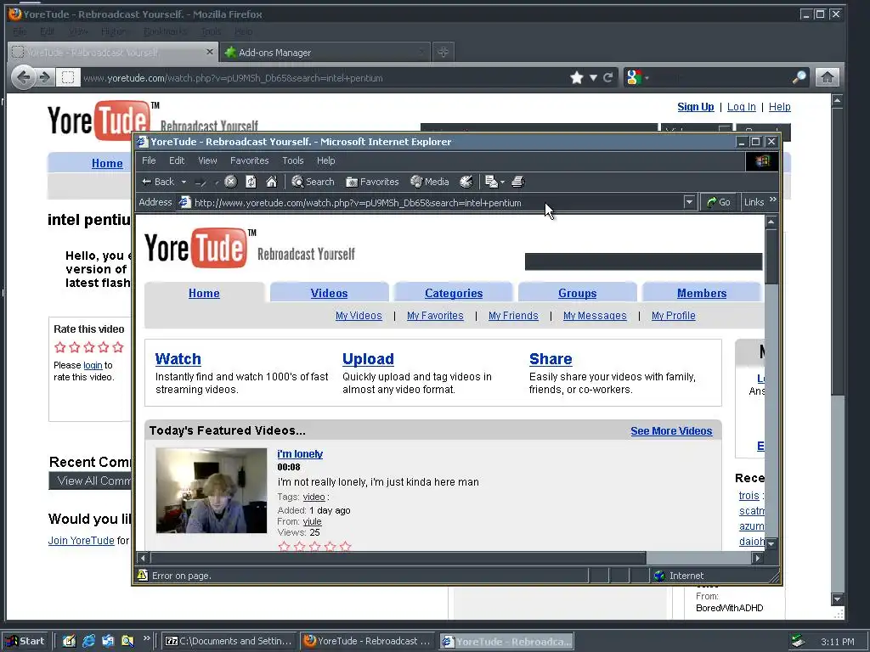Viewport: 870px width, 652px height.
Task: Click the Refresh icon in IE toolbar
Action: coord(251,182)
